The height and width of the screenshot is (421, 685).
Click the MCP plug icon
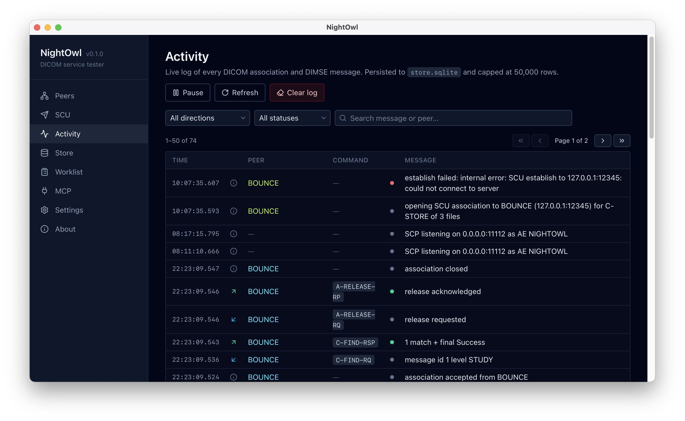pyautogui.click(x=44, y=191)
